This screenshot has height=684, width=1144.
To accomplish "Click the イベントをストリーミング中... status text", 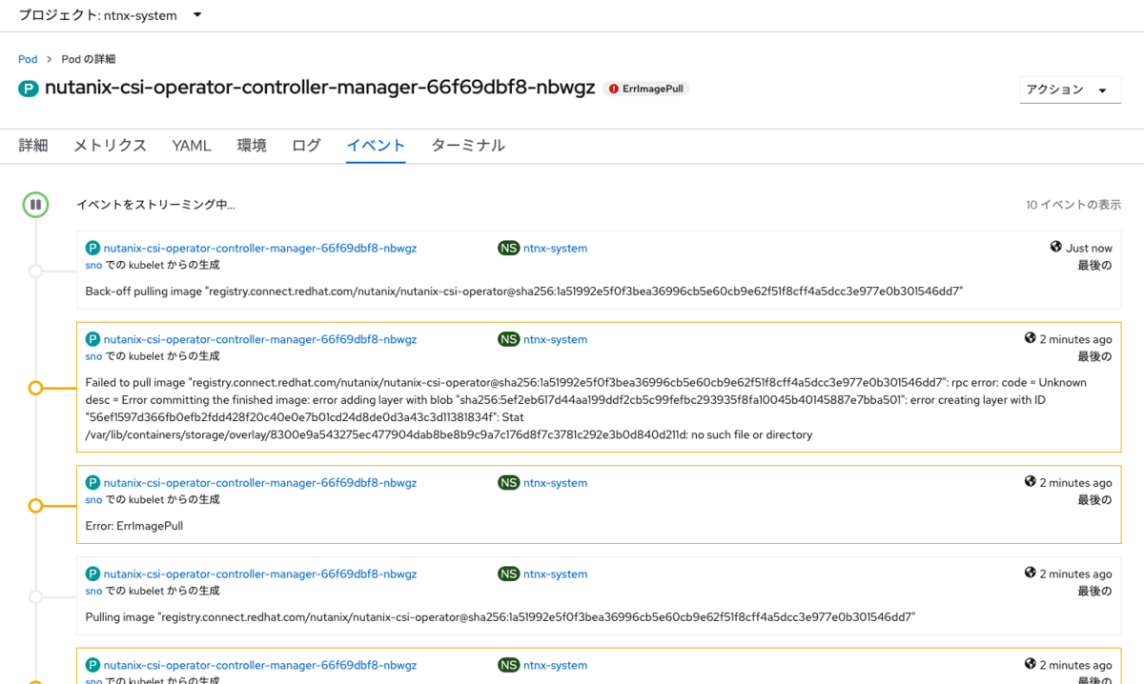I will pyautogui.click(x=155, y=205).
